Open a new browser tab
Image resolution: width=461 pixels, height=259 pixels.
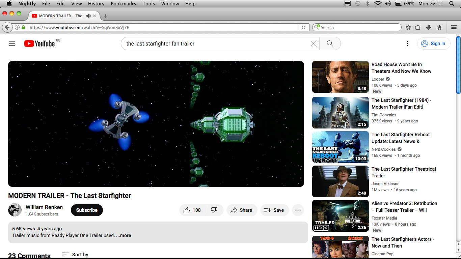106,16
